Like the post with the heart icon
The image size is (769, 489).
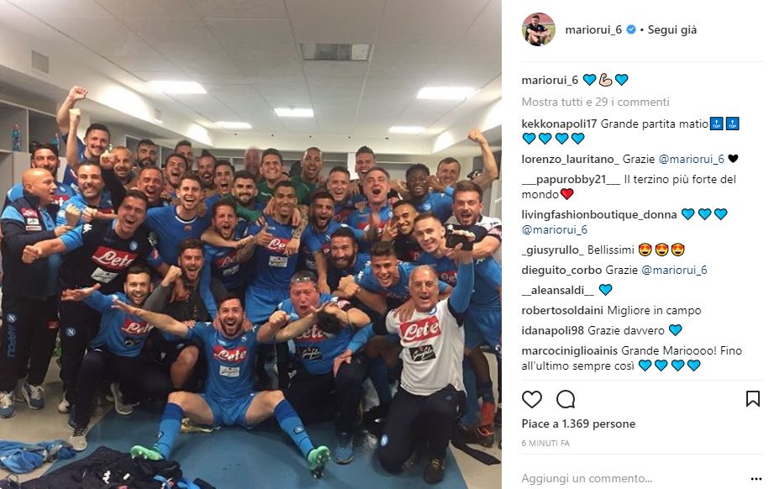point(532,399)
